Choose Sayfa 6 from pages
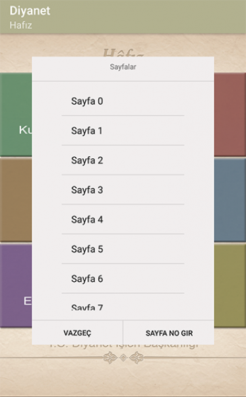246x397 pixels. [123, 279]
